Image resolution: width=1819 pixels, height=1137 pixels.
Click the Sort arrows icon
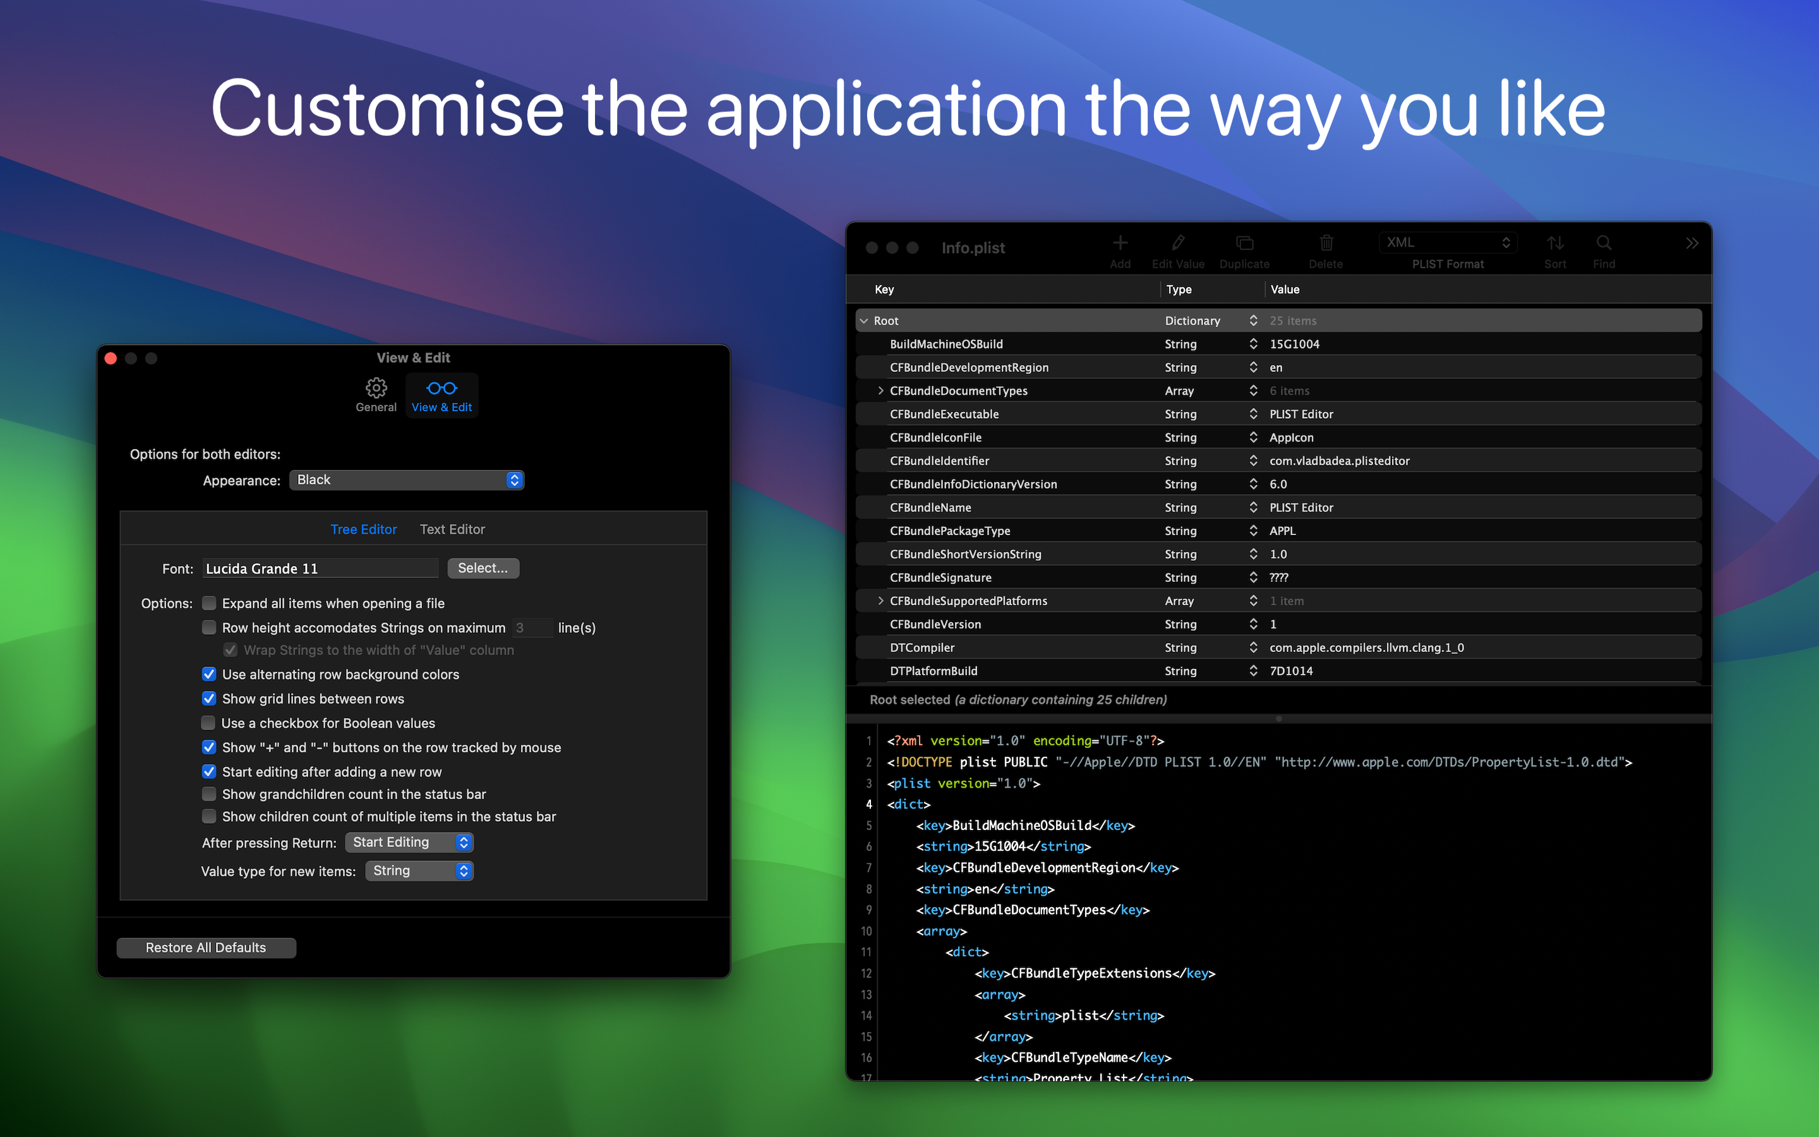click(x=1555, y=243)
